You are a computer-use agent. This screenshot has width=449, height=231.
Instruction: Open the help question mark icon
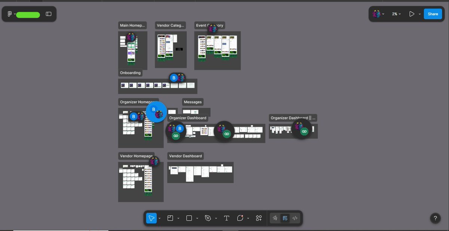click(435, 218)
